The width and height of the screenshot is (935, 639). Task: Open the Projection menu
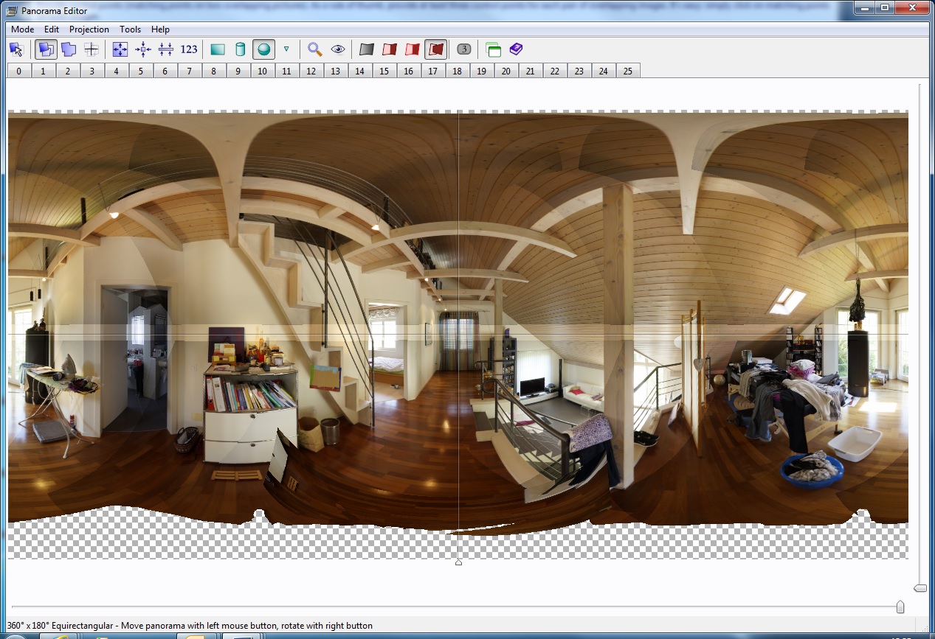click(x=89, y=29)
